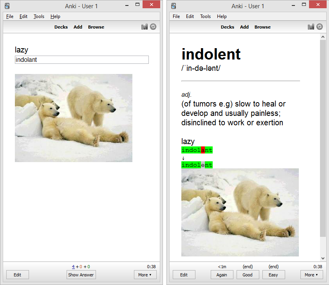Screen dimensions: 329x285
Task: Expand More dropdown in left window
Action: (145, 275)
